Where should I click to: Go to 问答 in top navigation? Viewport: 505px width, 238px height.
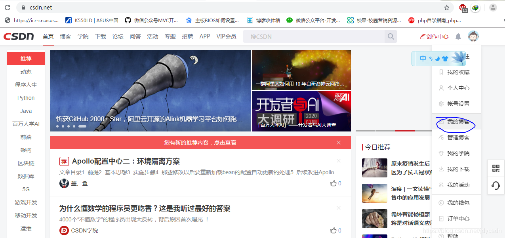(135, 36)
